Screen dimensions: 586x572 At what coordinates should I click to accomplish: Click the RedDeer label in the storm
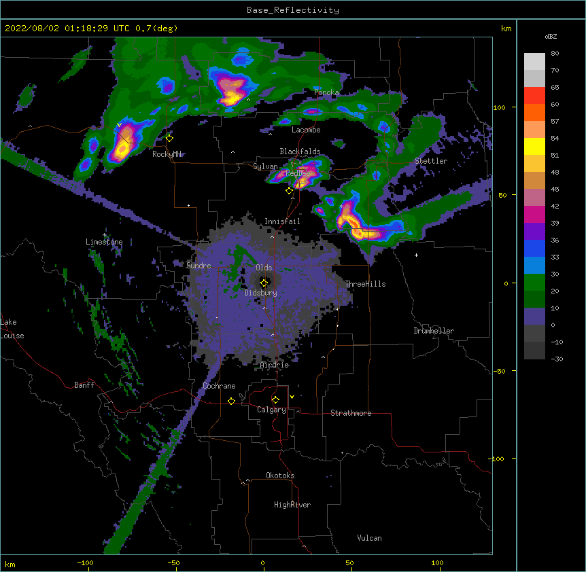pyautogui.click(x=300, y=173)
